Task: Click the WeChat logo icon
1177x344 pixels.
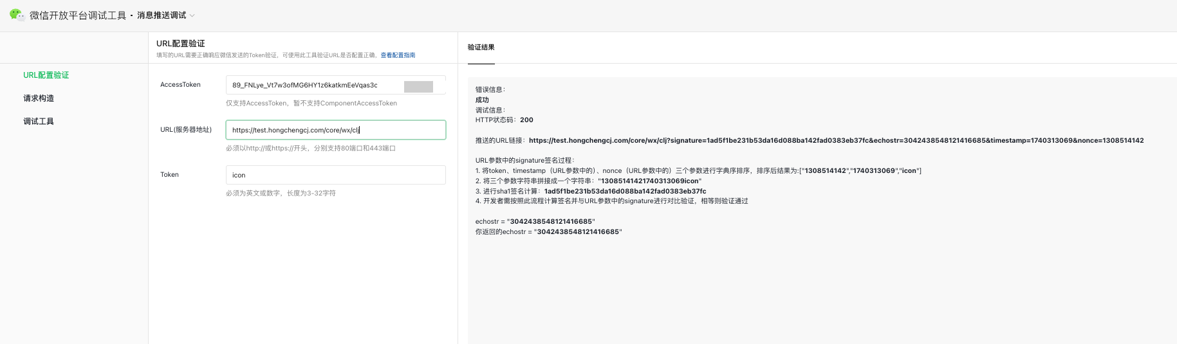Action: pos(17,15)
